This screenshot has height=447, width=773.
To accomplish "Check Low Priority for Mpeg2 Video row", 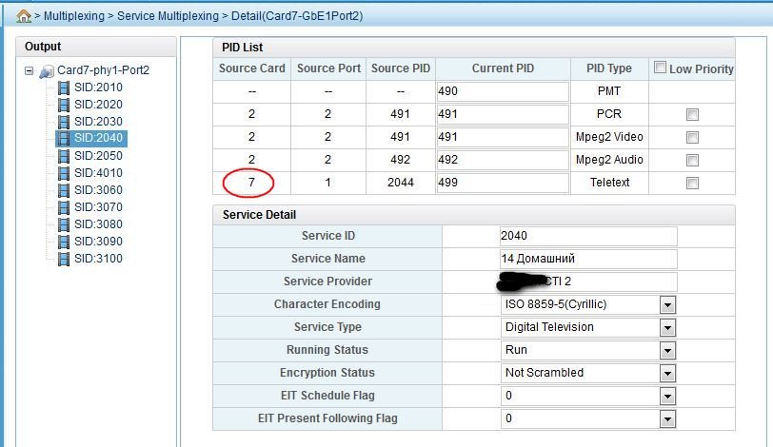I will [x=692, y=137].
